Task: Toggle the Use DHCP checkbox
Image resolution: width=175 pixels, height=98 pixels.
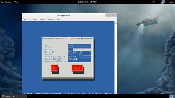Action: [70, 50]
